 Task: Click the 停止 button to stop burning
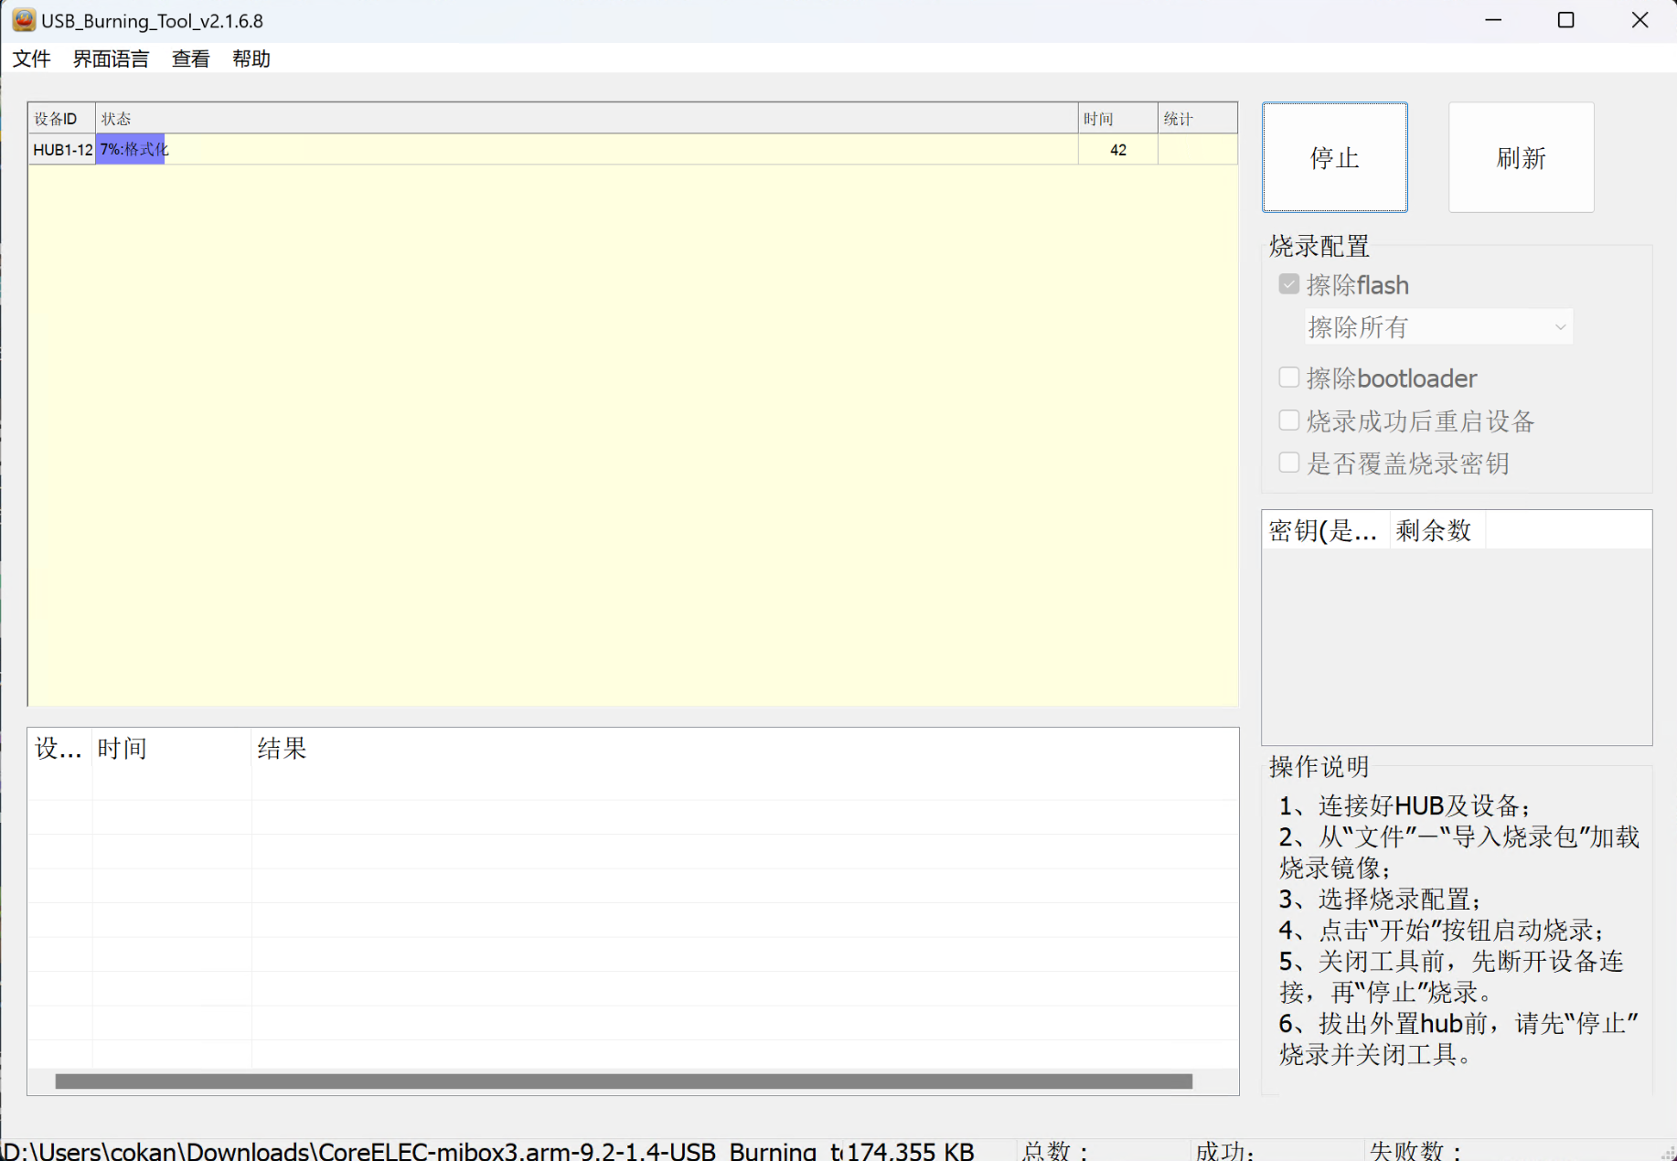click(x=1334, y=157)
